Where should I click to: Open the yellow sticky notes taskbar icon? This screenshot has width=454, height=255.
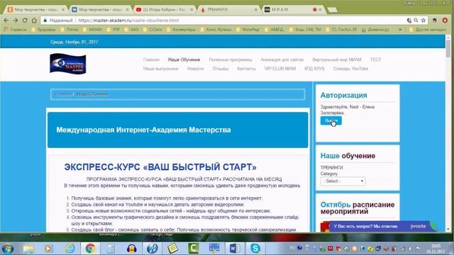point(172,249)
